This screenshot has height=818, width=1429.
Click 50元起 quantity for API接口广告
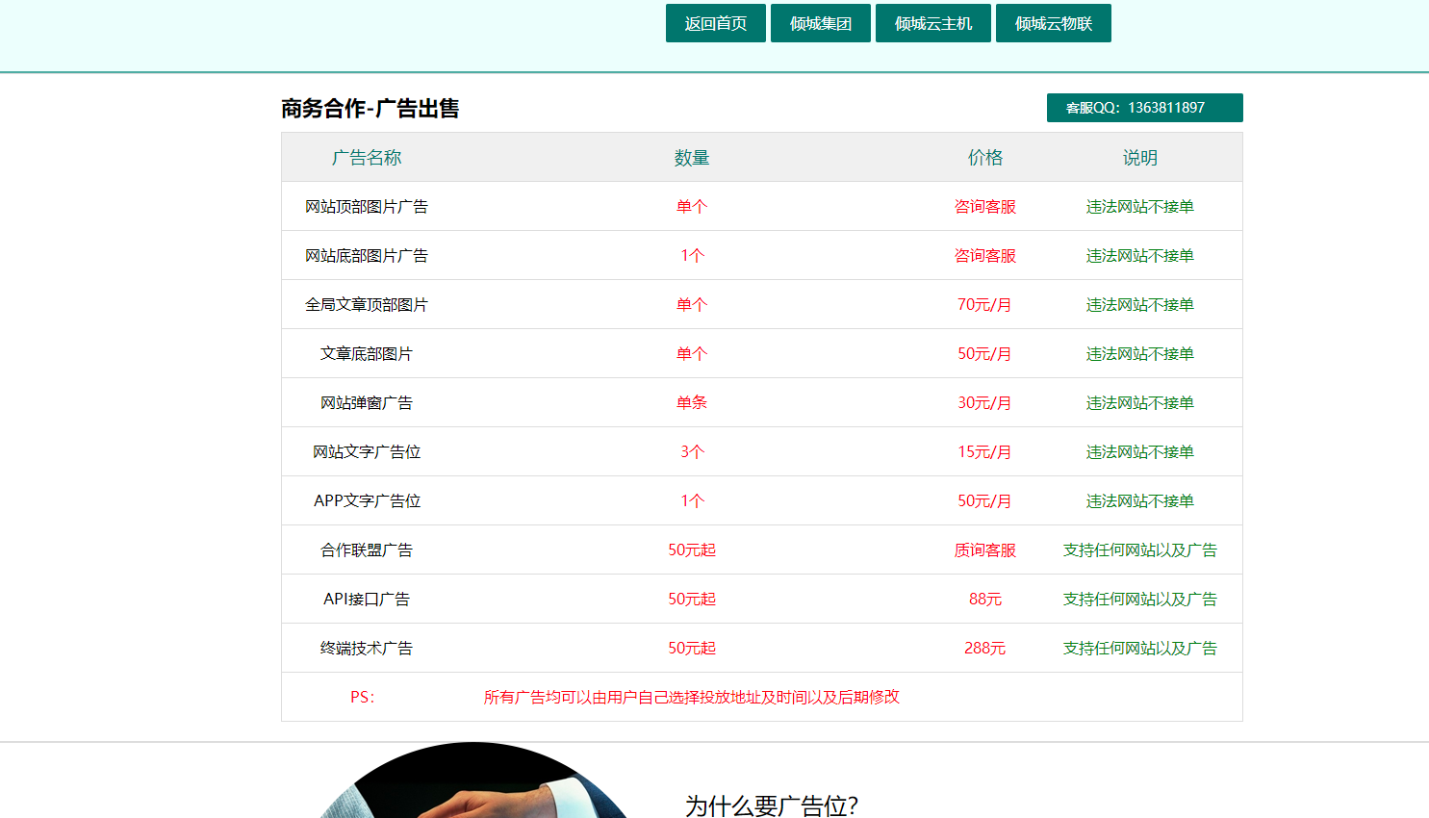coord(692,600)
